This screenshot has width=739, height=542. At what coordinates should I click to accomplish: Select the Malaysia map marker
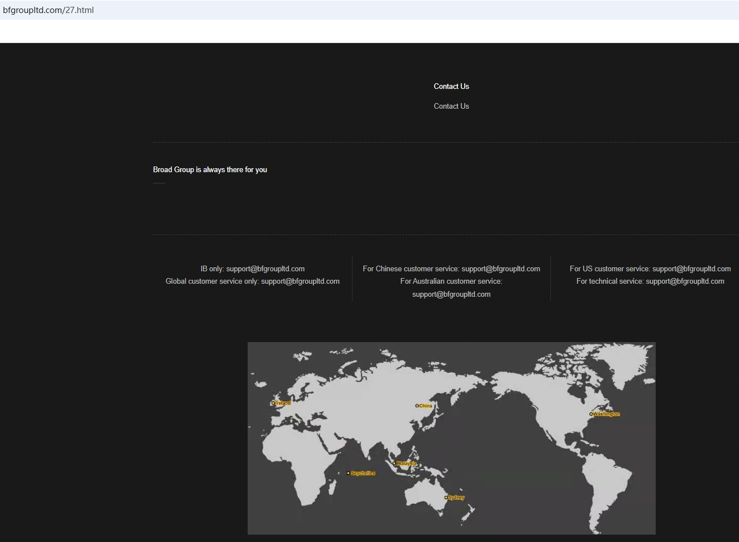tap(394, 463)
